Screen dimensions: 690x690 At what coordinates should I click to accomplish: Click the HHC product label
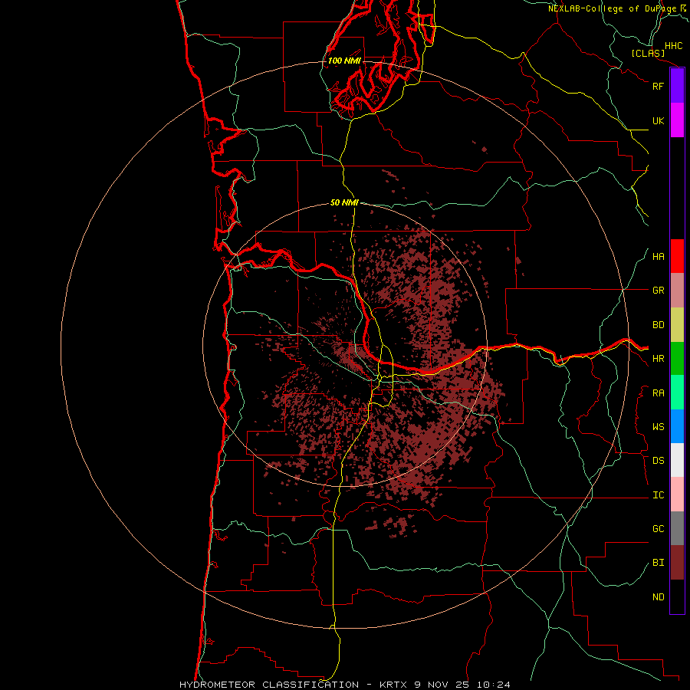673,46
